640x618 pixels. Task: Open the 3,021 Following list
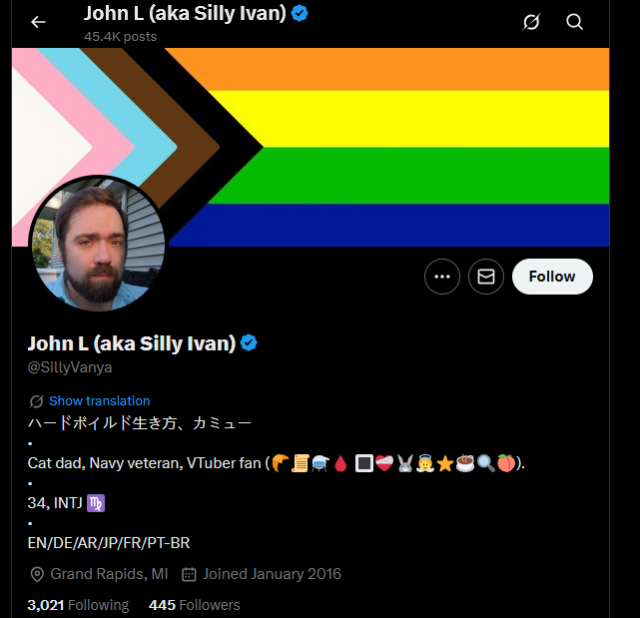(78, 605)
